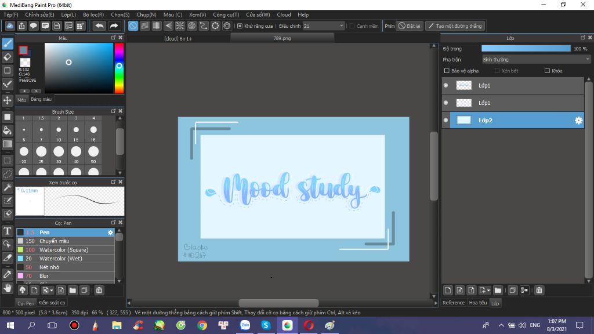This screenshot has height=334, width=594.
Task: Hide the Lớp2 layer
Action: coord(446,121)
